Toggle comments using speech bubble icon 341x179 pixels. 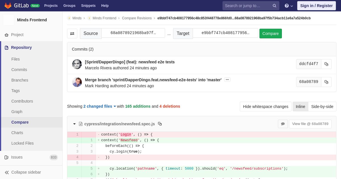(283, 124)
